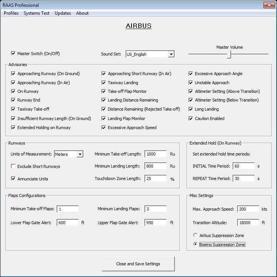Click the Upper Flap Gate Alert field
Image resolution: width=277 pixels, height=277 pixels.
155,223
